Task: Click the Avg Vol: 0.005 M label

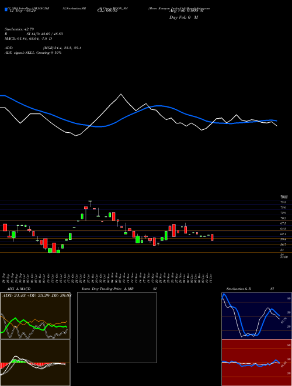Action: [186, 11]
